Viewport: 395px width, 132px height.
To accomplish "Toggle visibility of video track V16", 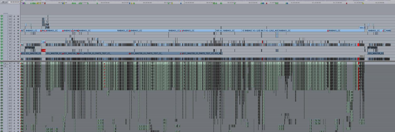I will (x=2, y=16).
